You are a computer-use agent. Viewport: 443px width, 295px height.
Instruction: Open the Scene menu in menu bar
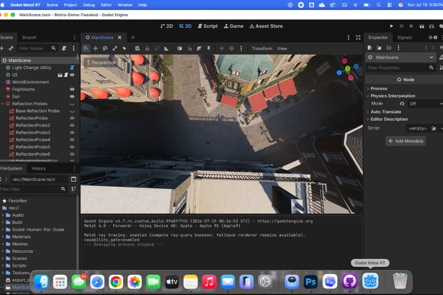pos(52,5)
